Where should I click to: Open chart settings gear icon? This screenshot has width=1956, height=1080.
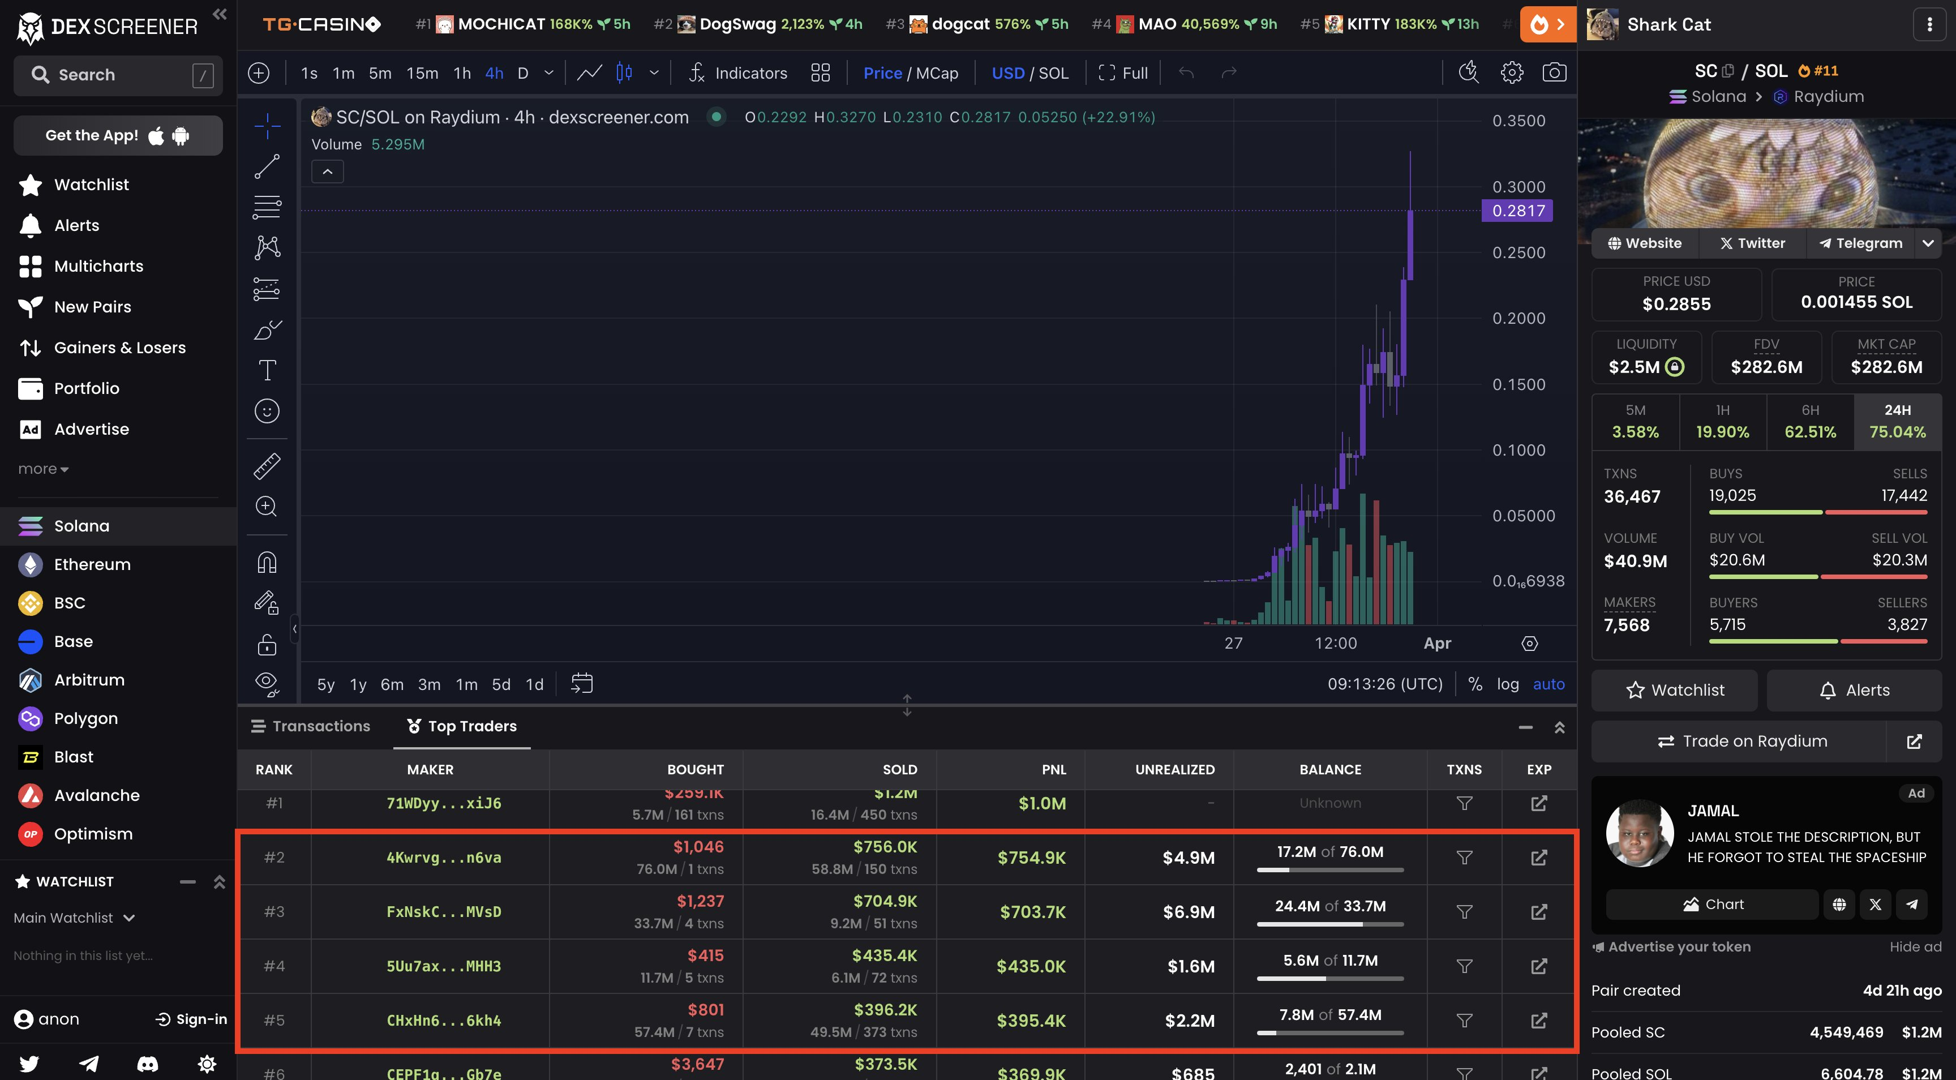[x=1511, y=73]
